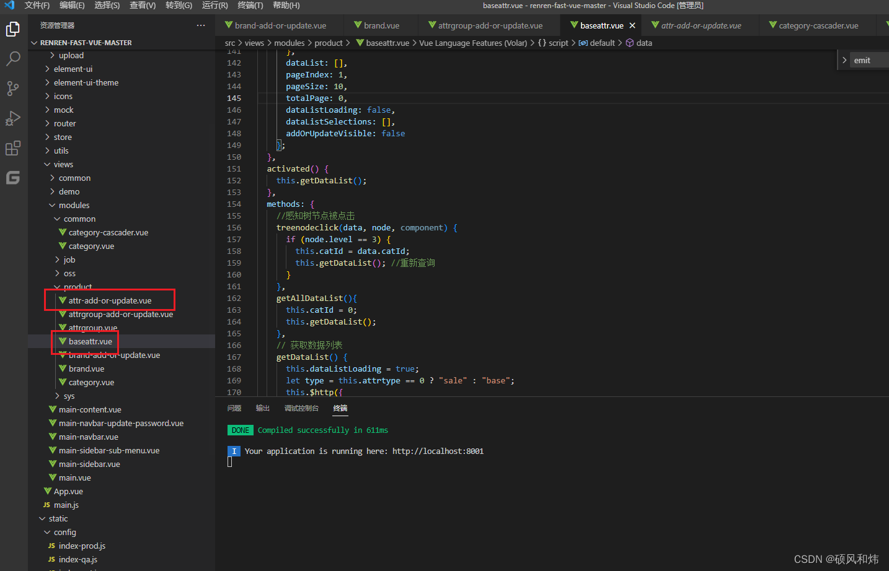
Task: Open the Explorer view in activity bar
Action: [13, 29]
